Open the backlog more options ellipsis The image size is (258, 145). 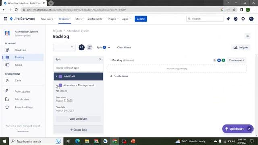click(247, 36)
